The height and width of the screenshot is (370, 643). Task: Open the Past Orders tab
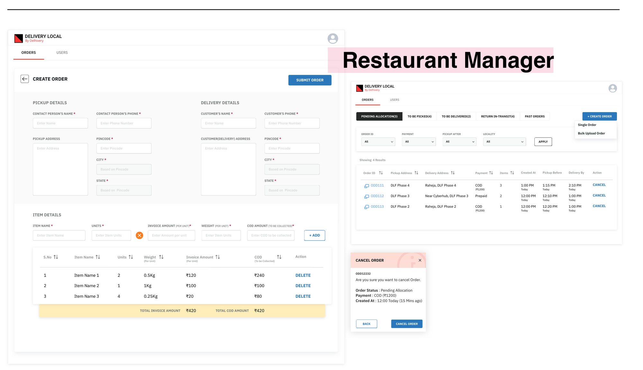point(535,116)
